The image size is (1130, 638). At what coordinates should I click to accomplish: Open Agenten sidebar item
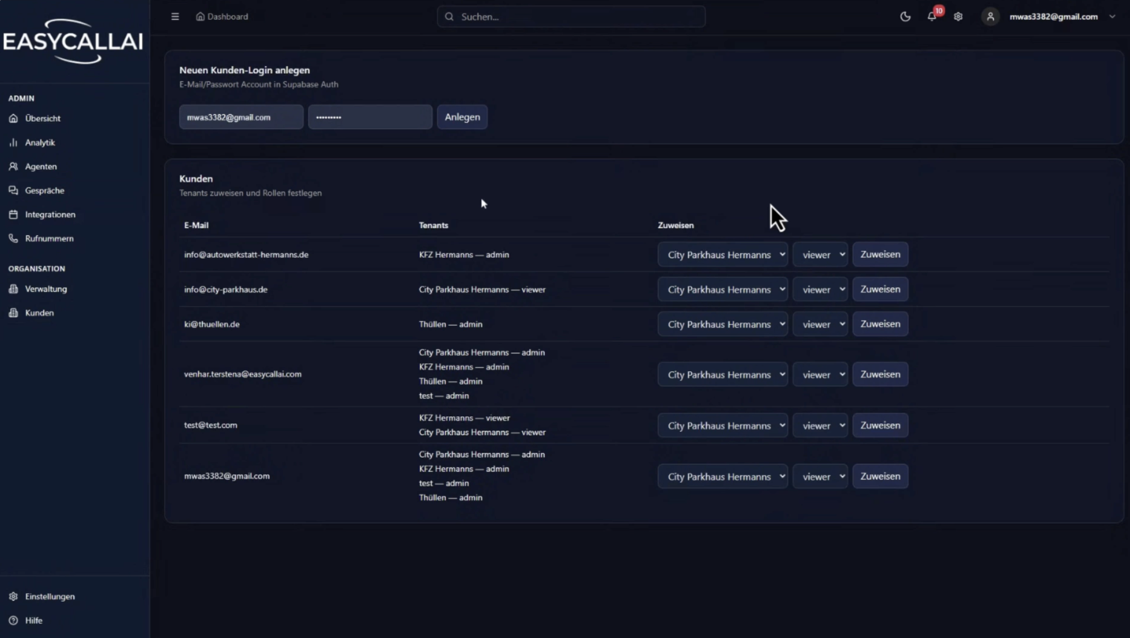[x=41, y=167]
